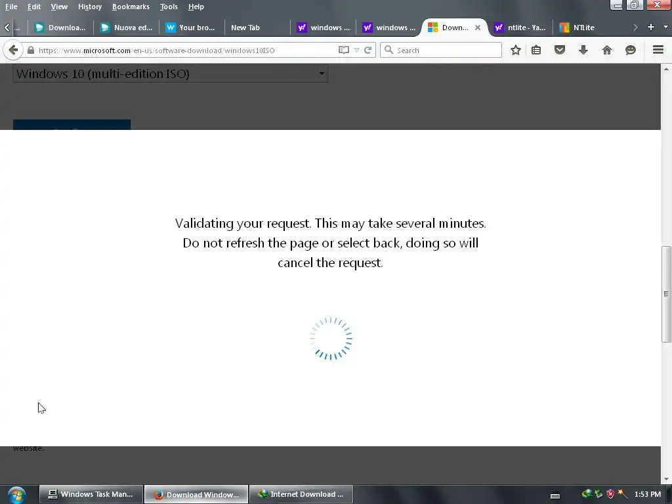Click the red shield security tray icon
The height and width of the screenshot is (504, 672).
(x=610, y=494)
